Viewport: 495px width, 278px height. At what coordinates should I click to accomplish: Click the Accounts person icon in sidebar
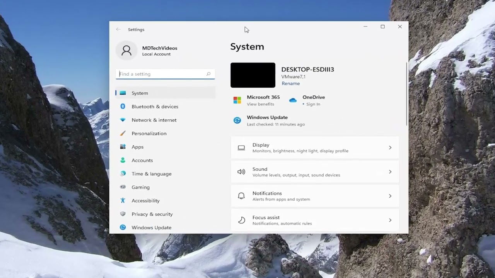click(x=123, y=160)
